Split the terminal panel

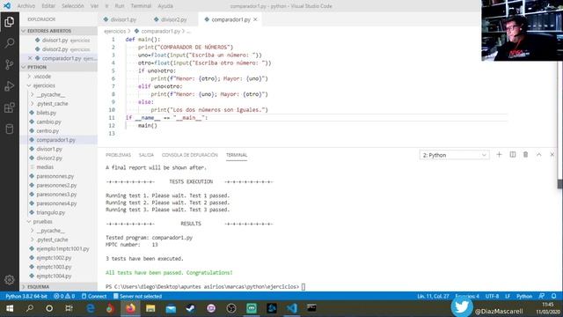click(x=512, y=155)
